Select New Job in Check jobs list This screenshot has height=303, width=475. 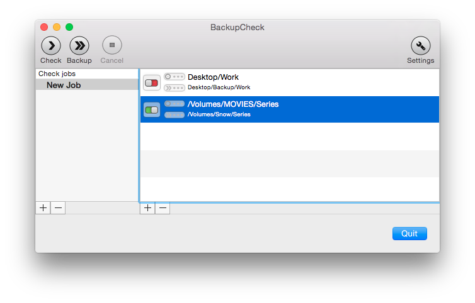pos(87,85)
